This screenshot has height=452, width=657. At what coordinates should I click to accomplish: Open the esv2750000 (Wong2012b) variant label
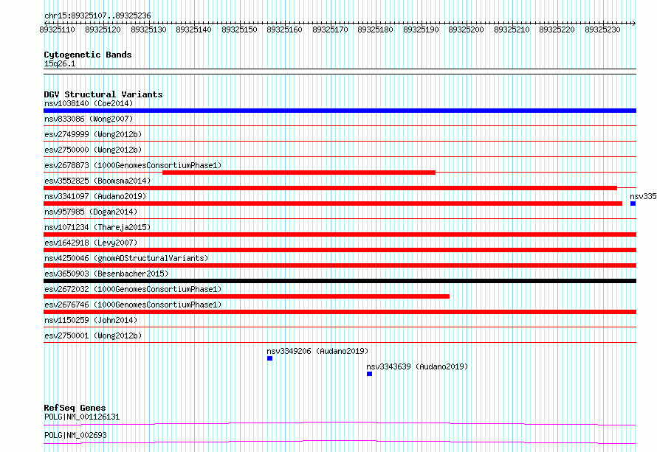93,150
